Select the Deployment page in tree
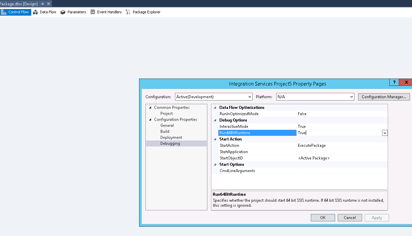This screenshot has height=236, width=412. tap(171, 137)
